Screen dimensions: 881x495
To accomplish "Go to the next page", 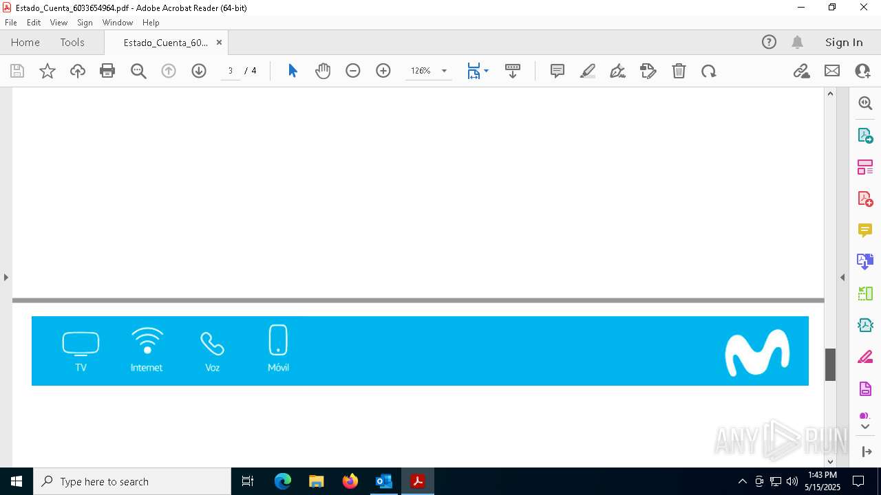I will pyautogui.click(x=199, y=71).
